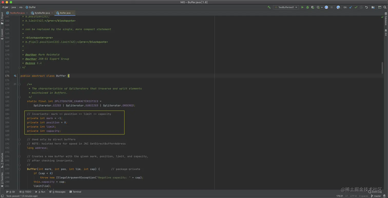Open master Git branch menu
The width and height of the screenshot is (388, 198).
click(376, 196)
